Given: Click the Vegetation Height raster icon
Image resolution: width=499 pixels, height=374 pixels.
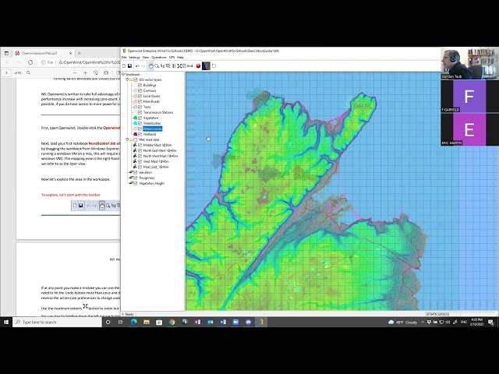Looking at the screenshot, I should 130,184.
